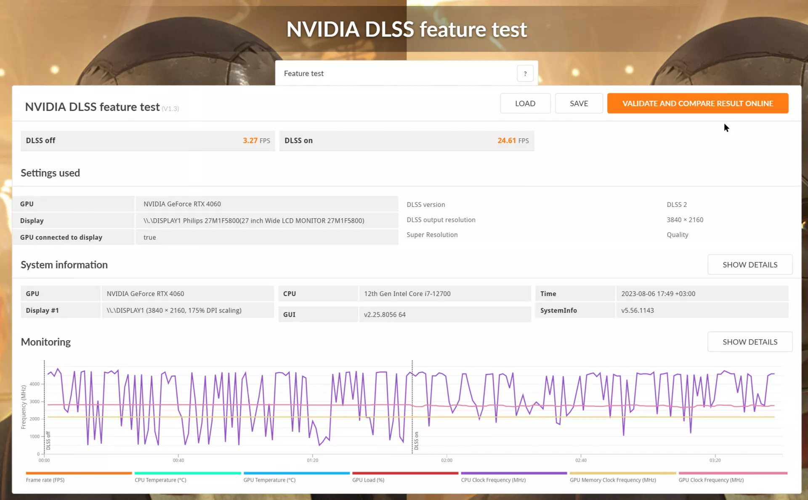Toggle GPU Temperature legend item
This screenshot has width=808, height=500.
click(269, 480)
